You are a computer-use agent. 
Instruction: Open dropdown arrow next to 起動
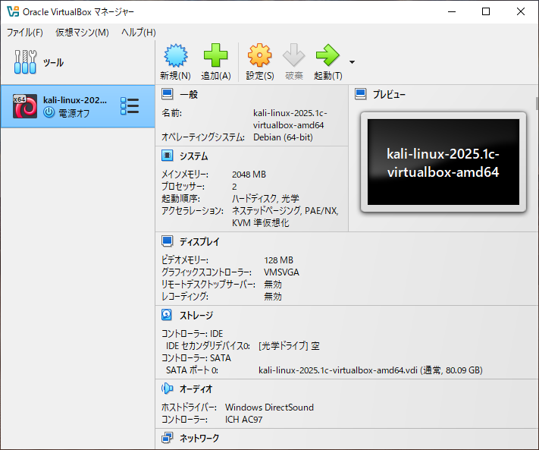(x=352, y=62)
